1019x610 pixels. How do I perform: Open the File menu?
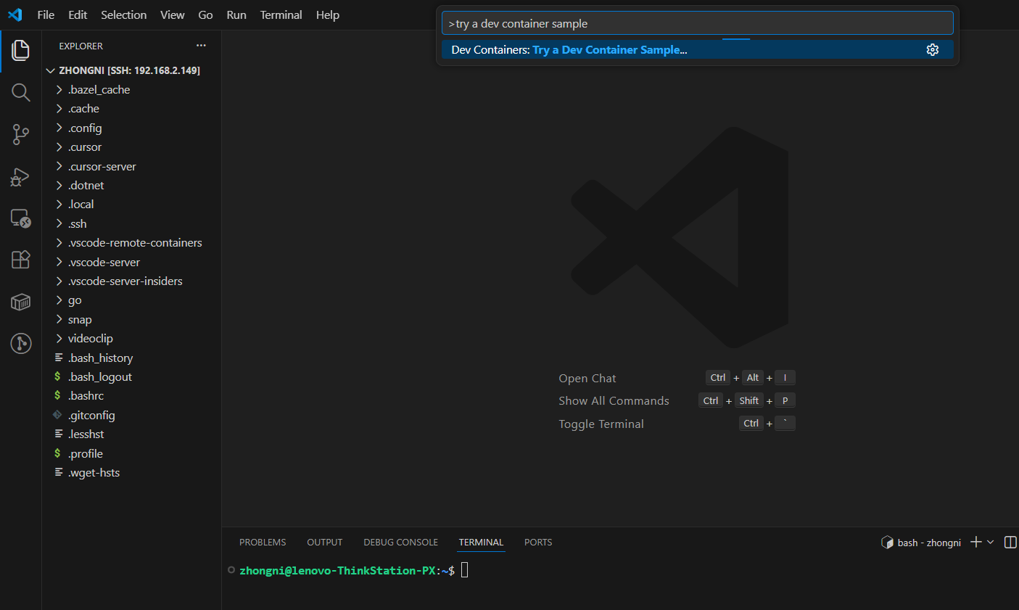point(46,15)
